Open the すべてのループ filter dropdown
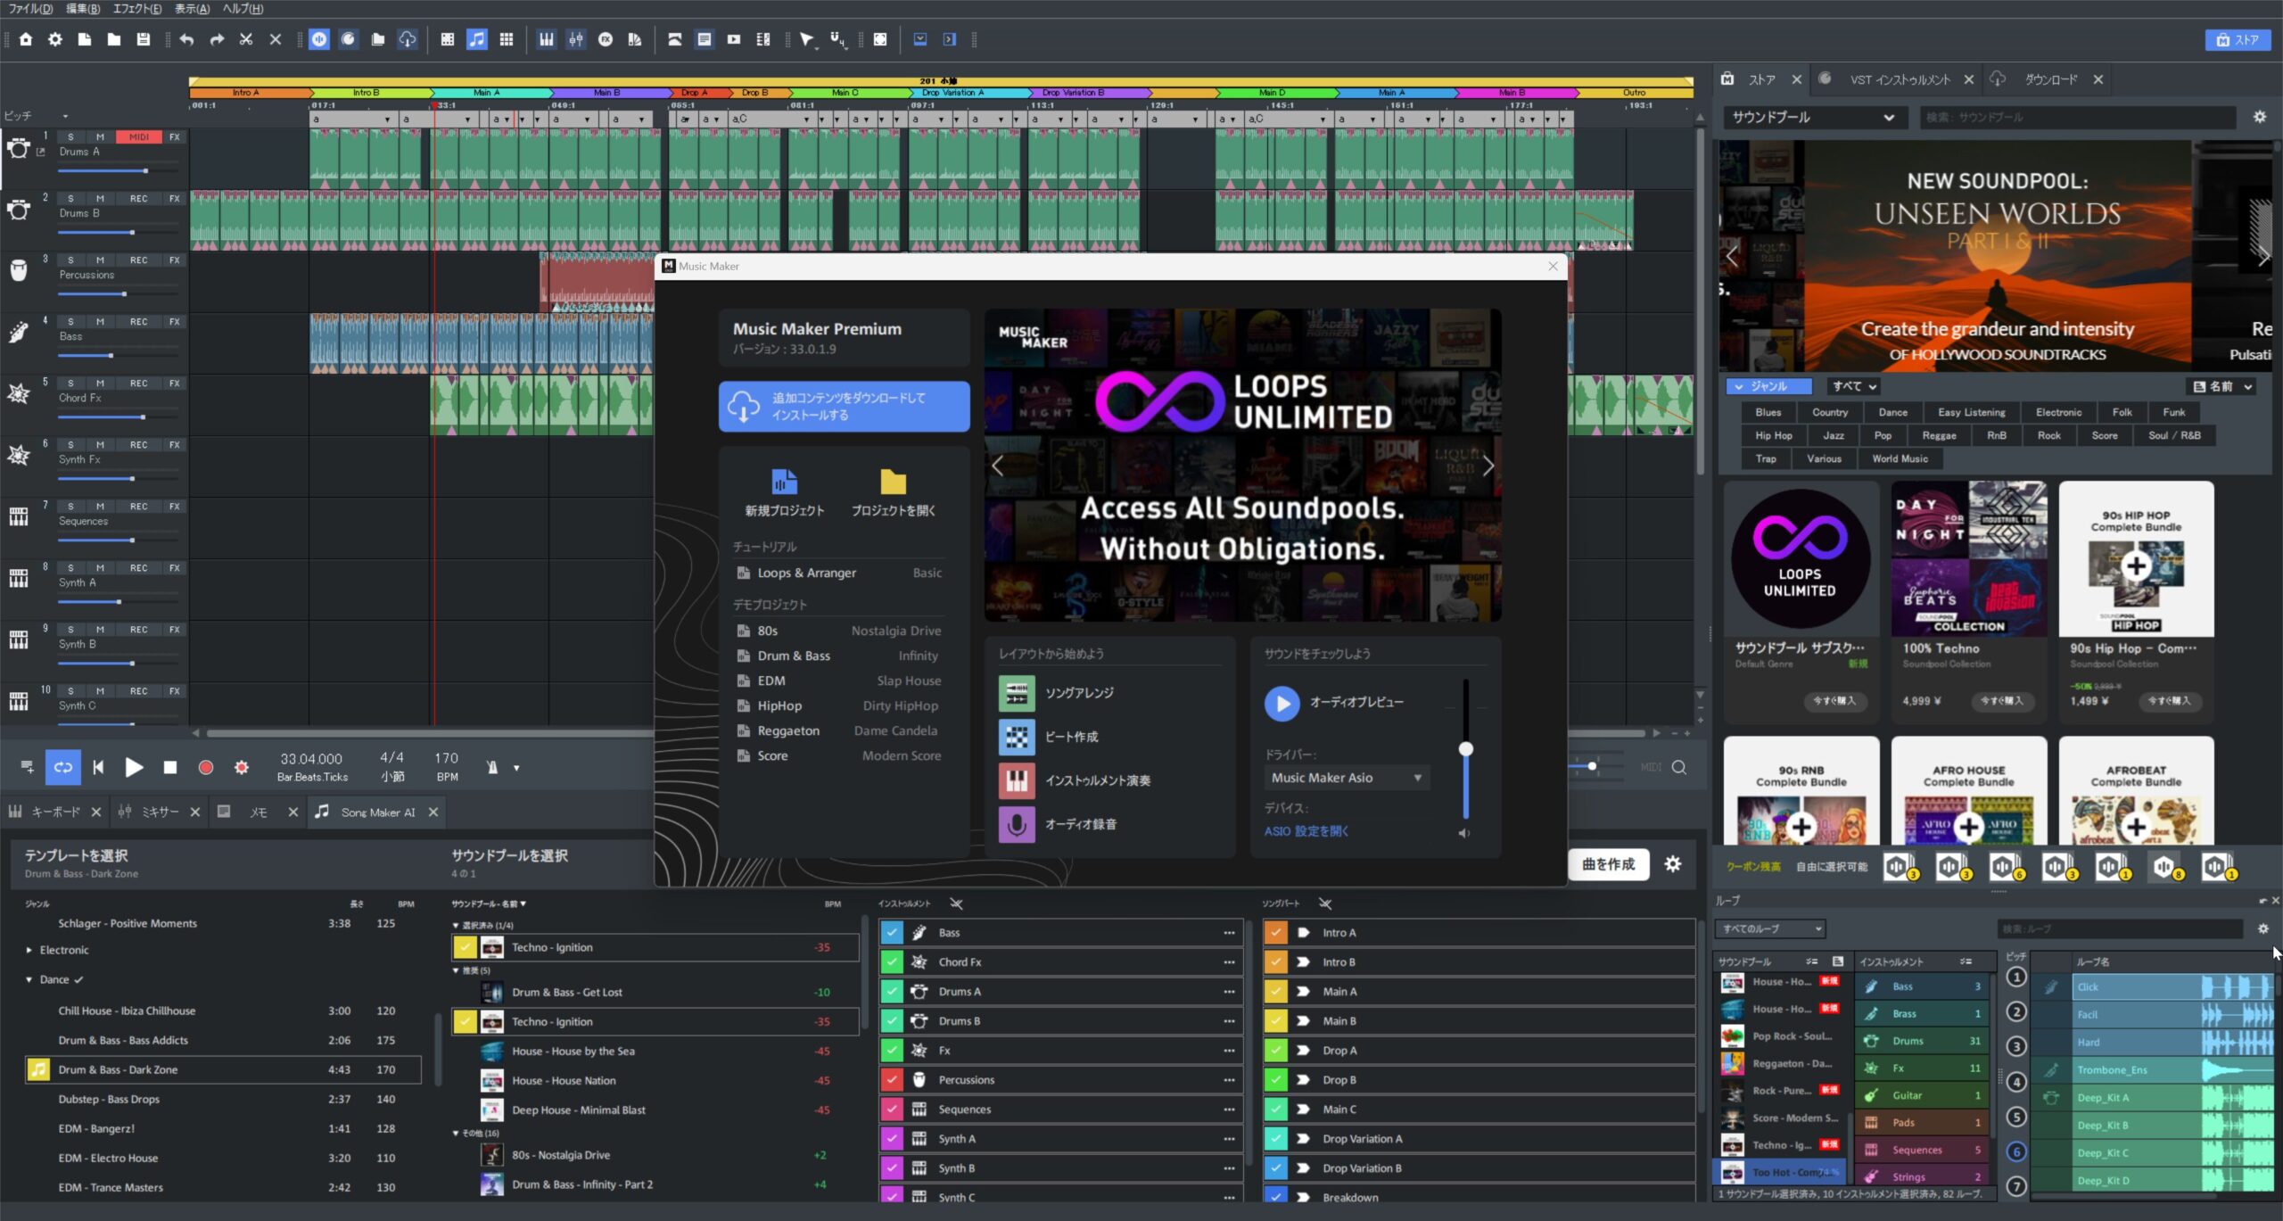This screenshot has height=1221, width=2283. [1770, 928]
